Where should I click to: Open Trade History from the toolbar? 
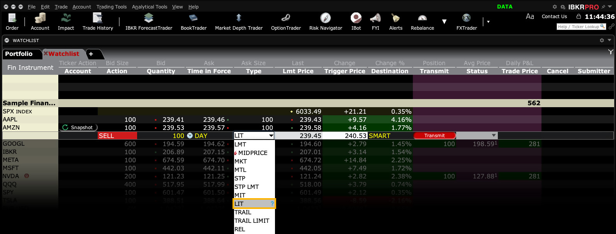(x=98, y=22)
